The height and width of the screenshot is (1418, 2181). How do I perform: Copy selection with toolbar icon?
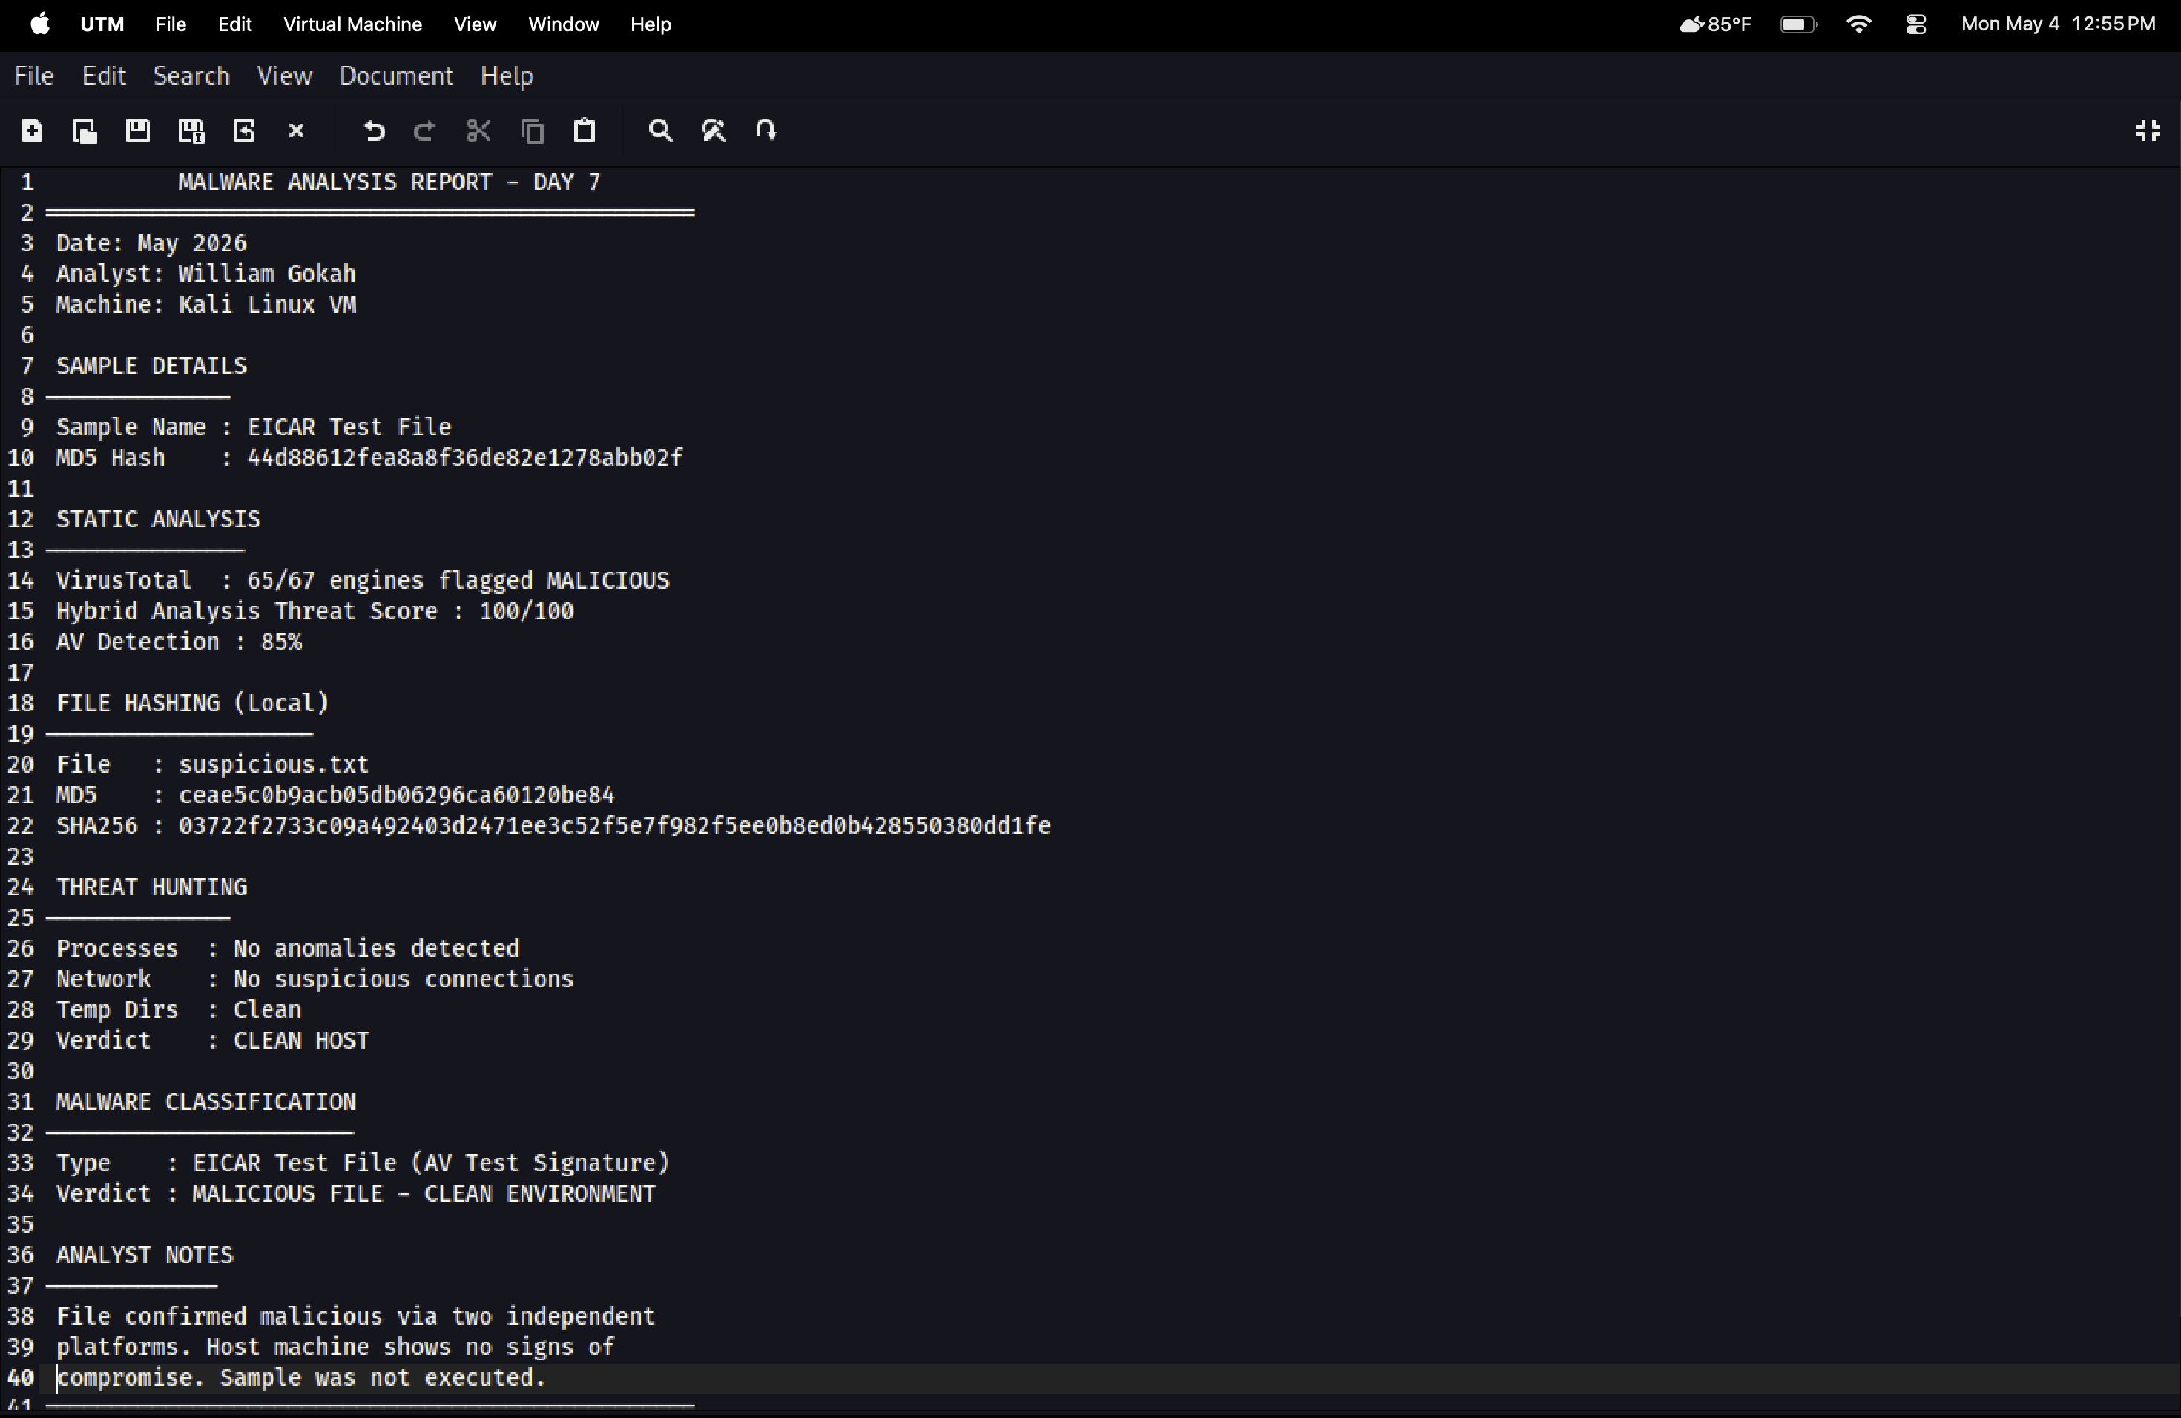[x=533, y=131]
